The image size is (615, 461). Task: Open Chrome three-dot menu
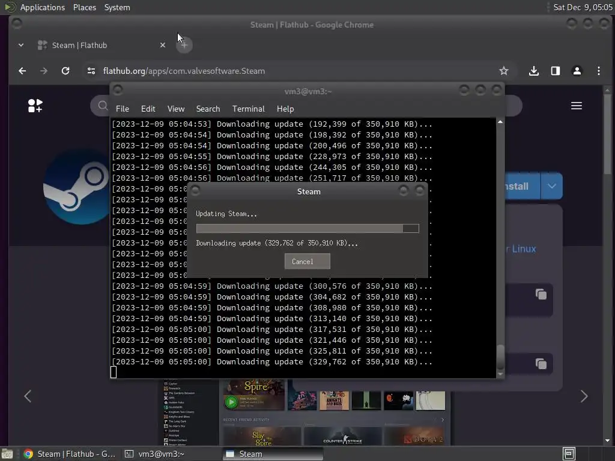click(599, 71)
